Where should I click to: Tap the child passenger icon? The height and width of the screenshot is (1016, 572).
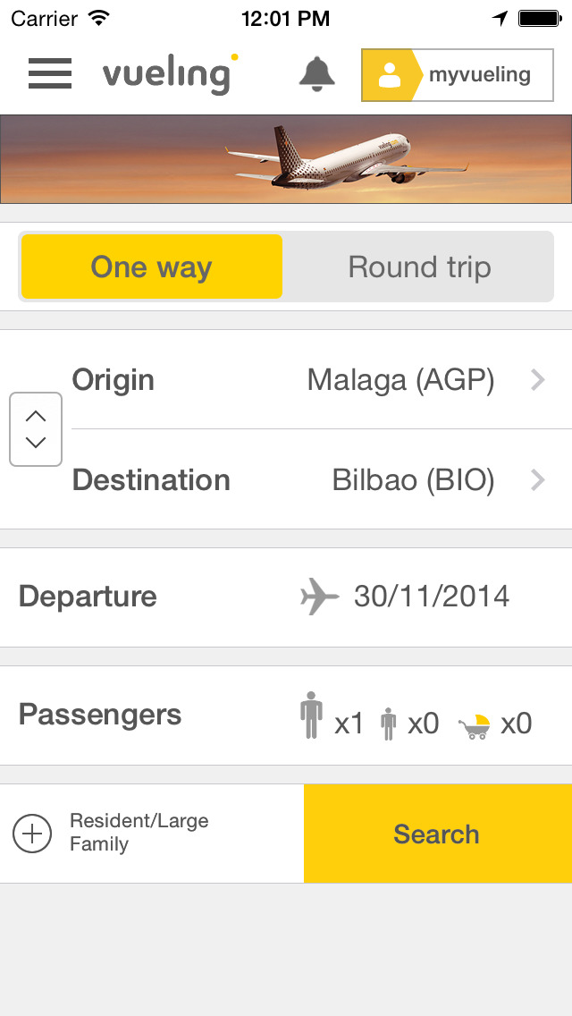coord(388,724)
